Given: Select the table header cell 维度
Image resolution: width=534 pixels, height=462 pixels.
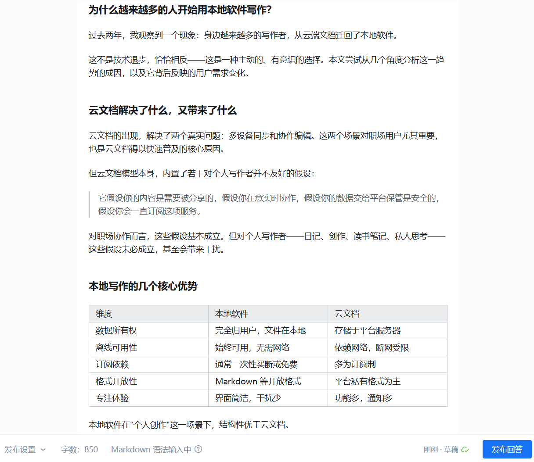Looking at the screenshot, I should pyautogui.click(x=104, y=313).
